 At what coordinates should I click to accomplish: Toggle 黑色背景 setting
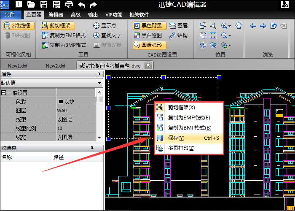tap(150, 26)
